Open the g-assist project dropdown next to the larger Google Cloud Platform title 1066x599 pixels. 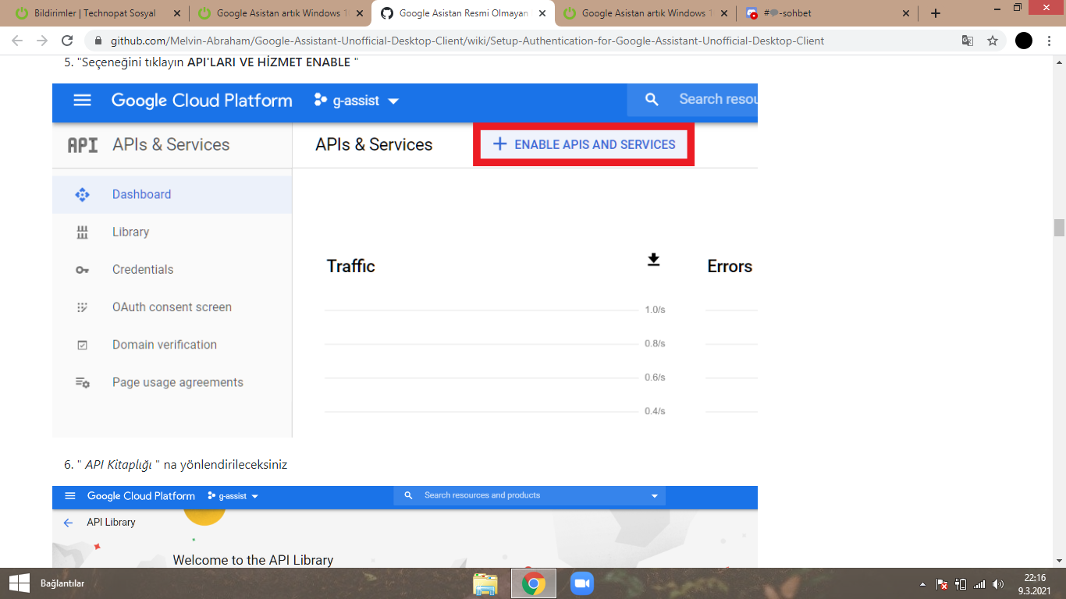tap(357, 101)
